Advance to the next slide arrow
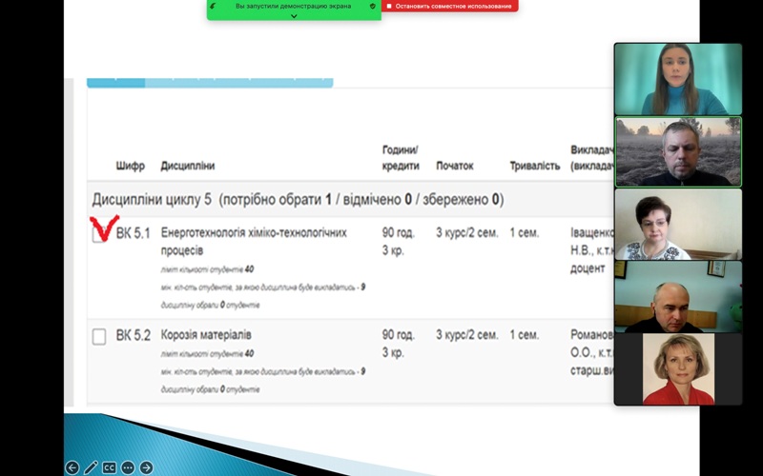The width and height of the screenshot is (763, 476). coord(146,467)
